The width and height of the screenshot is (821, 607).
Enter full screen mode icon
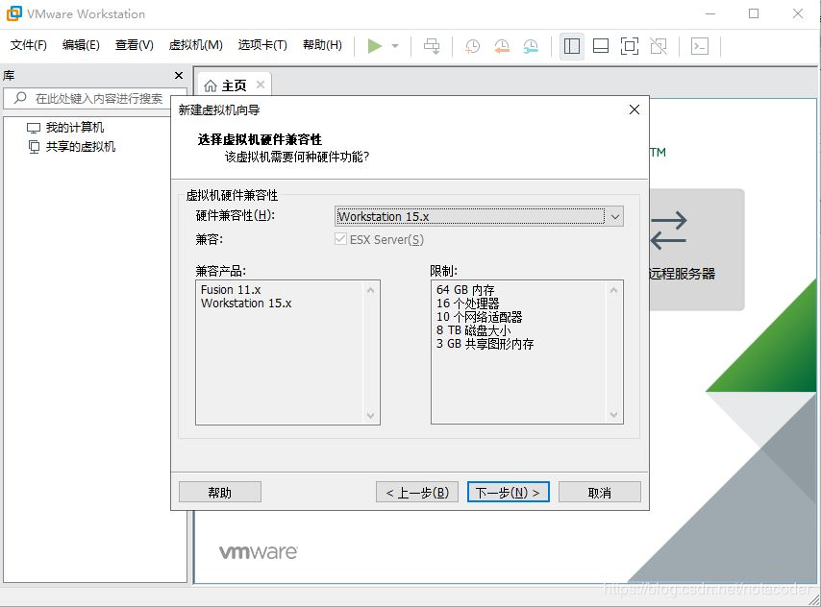click(630, 46)
